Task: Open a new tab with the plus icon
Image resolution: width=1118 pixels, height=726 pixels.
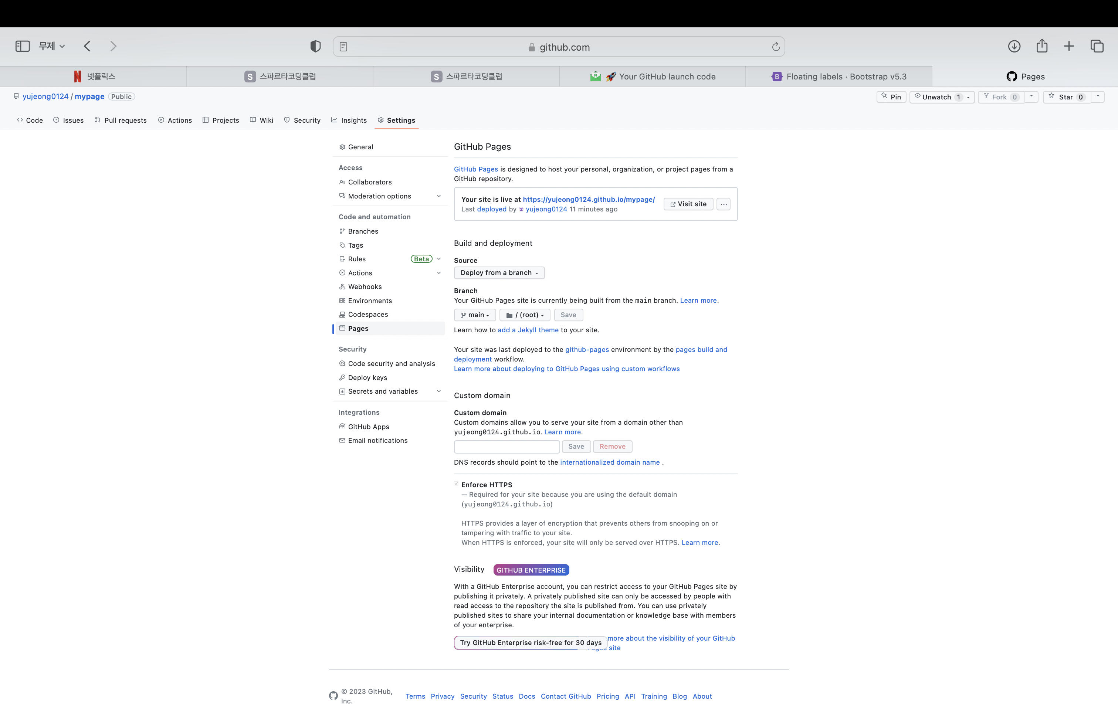Action: click(x=1069, y=46)
